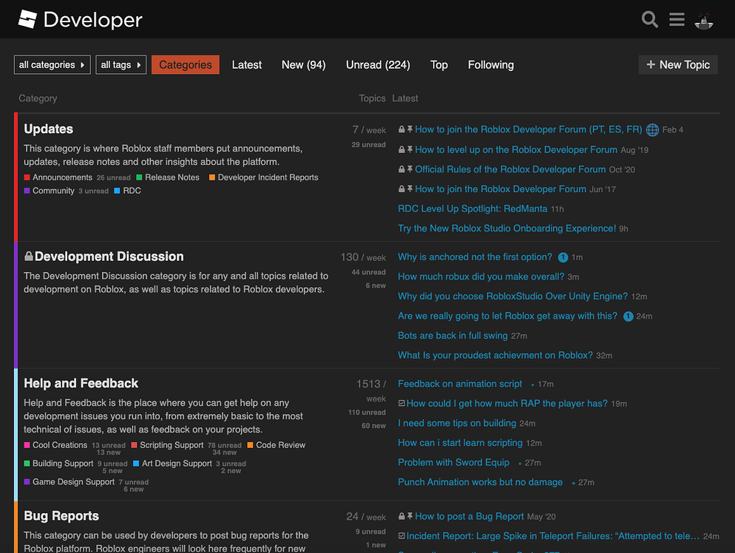Open the Development Discussion category
The width and height of the screenshot is (735, 553).
(x=109, y=257)
